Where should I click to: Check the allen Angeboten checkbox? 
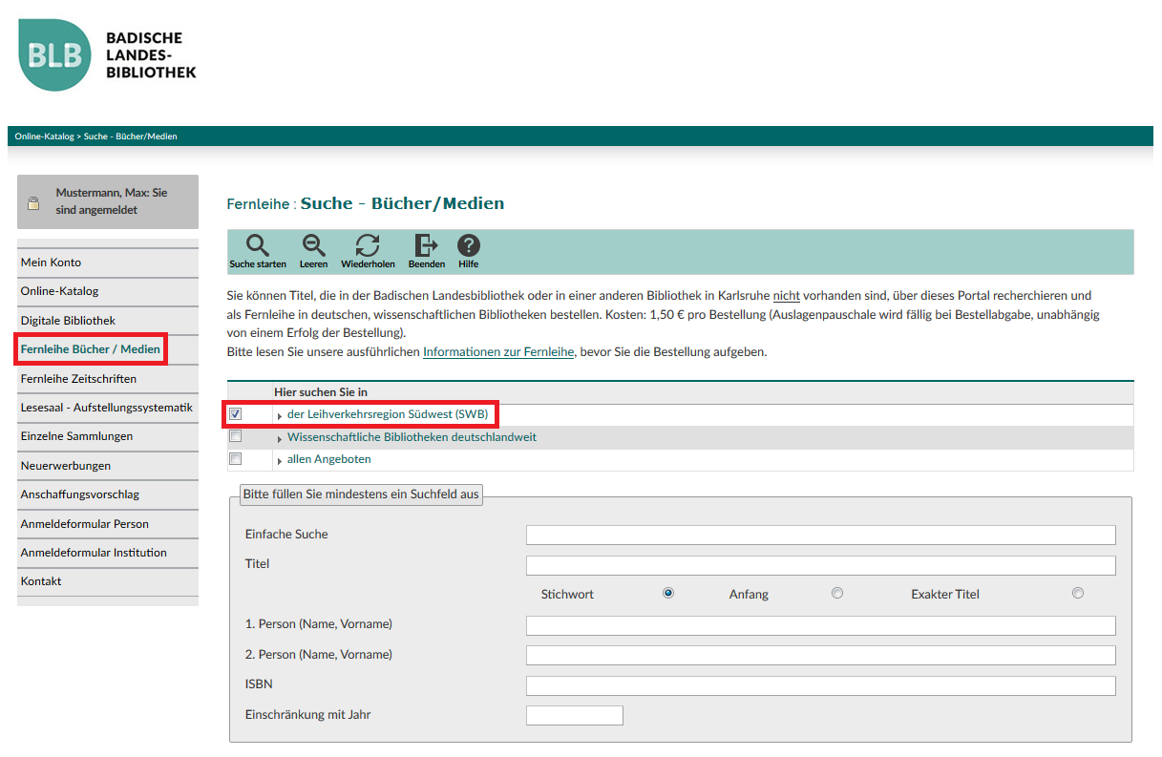pyautogui.click(x=235, y=458)
